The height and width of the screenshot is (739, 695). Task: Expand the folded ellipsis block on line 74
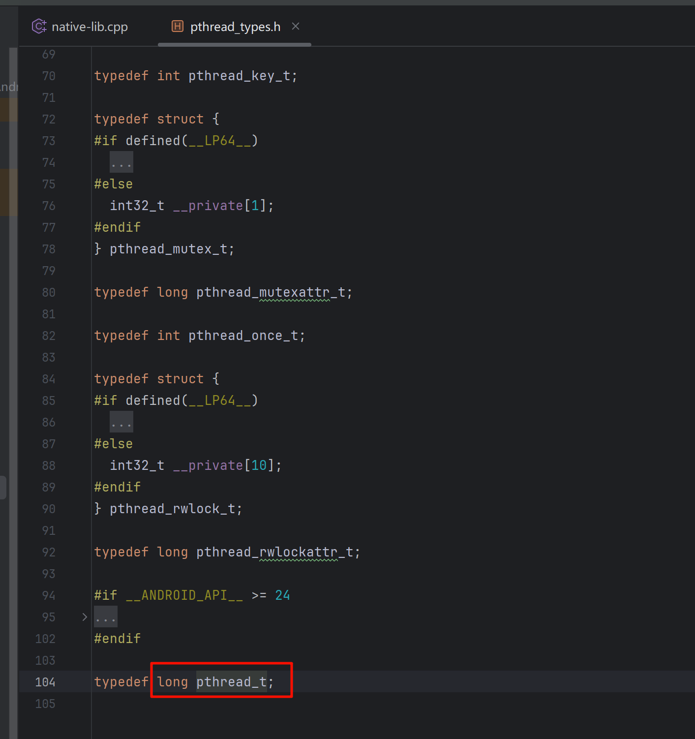[121, 162]
